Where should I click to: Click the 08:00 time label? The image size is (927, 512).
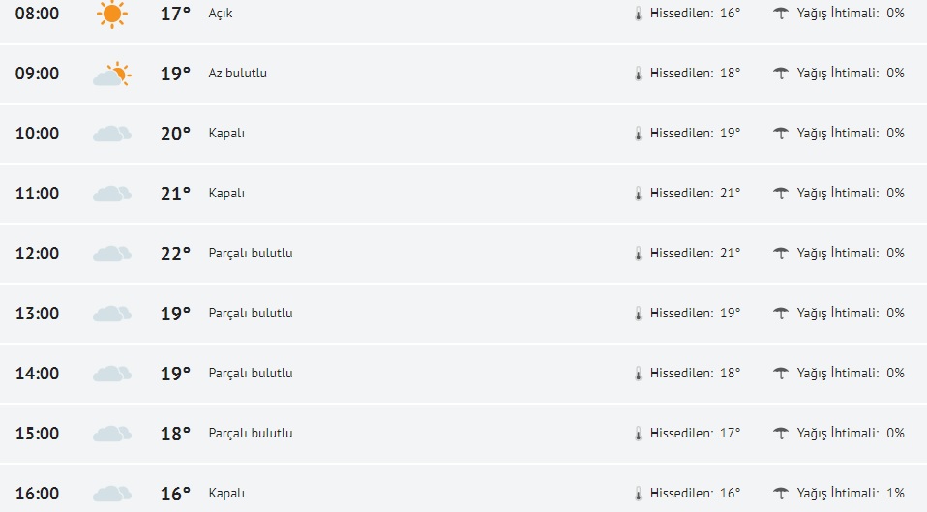37,14
